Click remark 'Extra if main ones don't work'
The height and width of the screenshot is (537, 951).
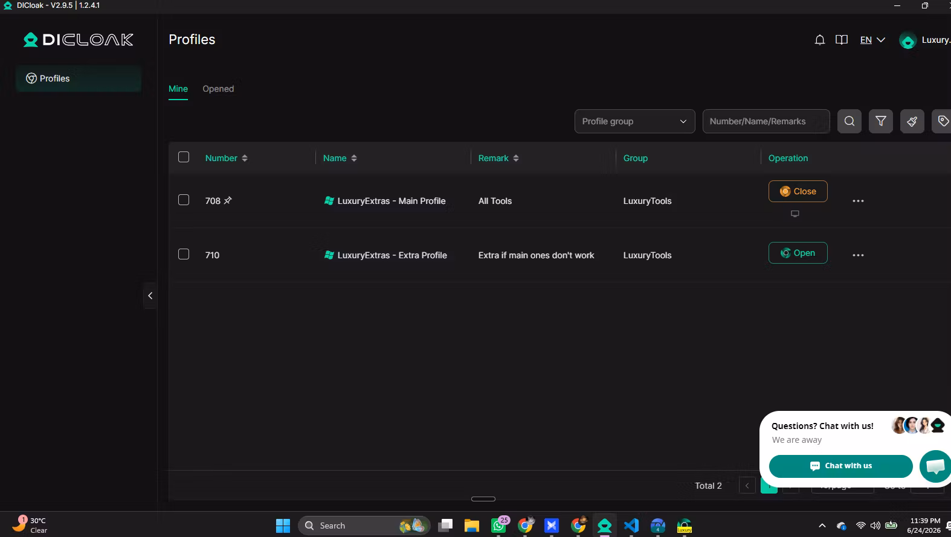(537, 255)
